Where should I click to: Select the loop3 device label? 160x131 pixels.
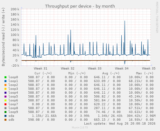13,89
